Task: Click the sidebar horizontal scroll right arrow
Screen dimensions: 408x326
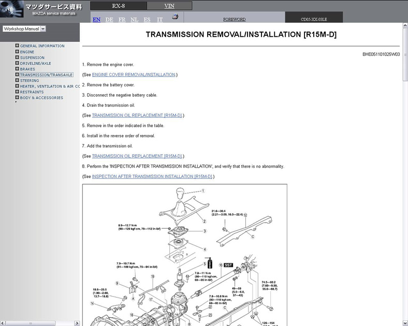Action: coord(77,323)
